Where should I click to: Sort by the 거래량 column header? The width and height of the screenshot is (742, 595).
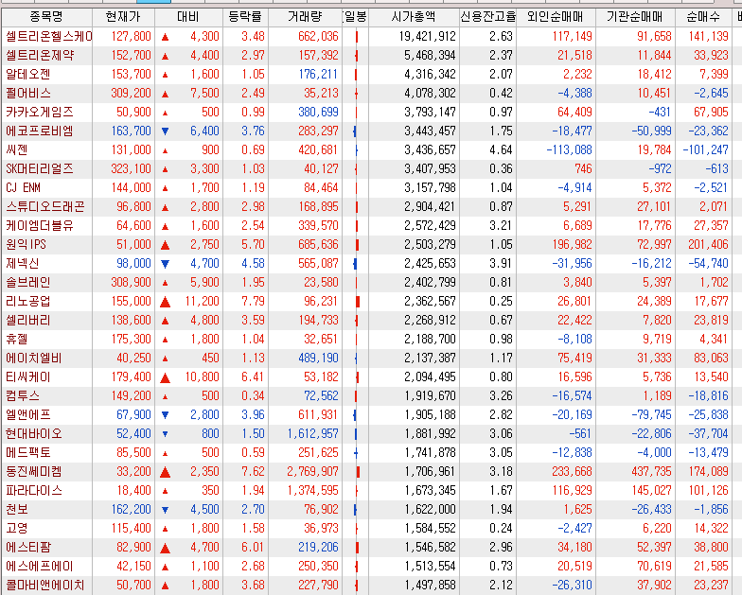(305, 17)
